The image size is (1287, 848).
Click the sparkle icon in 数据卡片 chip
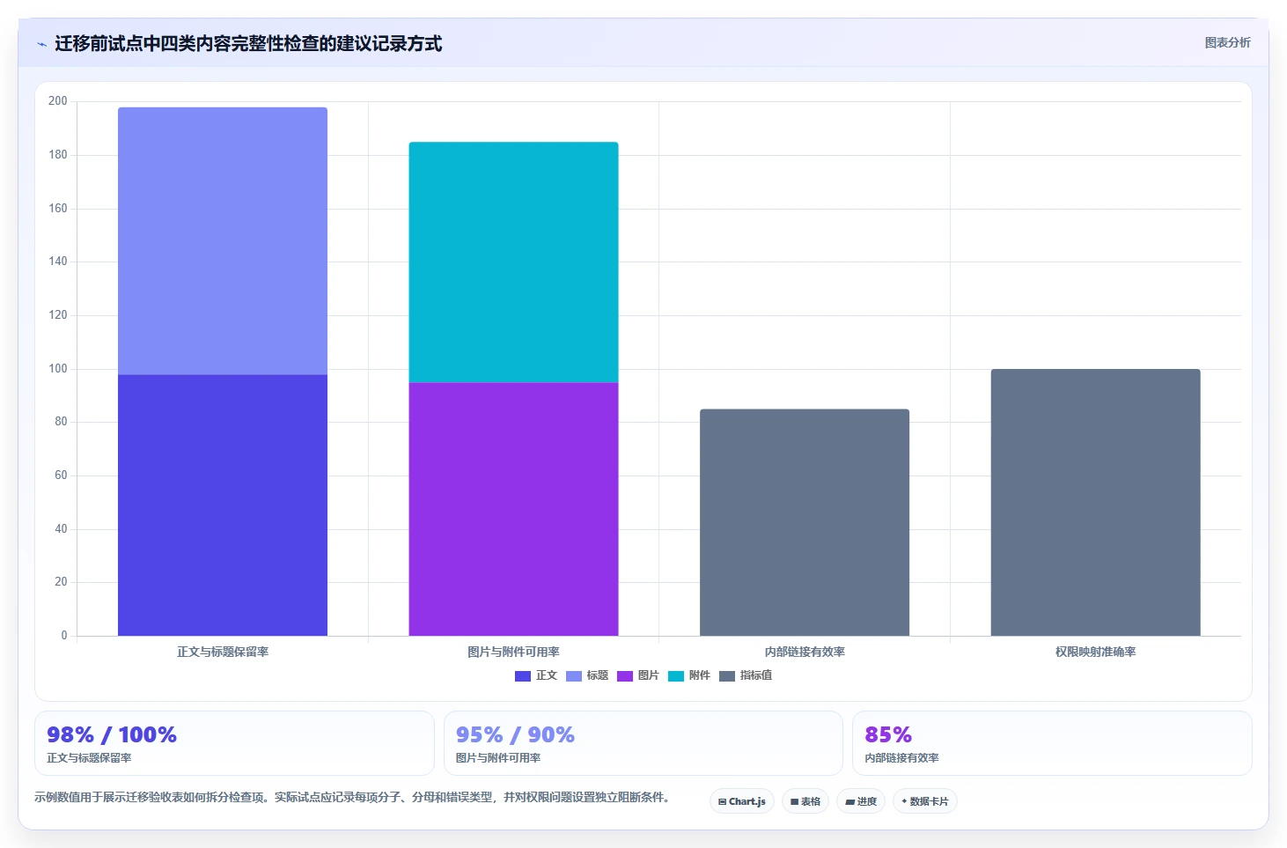(x=904, y=801)
